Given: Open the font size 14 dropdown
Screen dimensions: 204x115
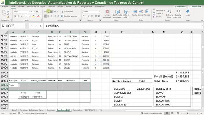Looking at the screenshot, I should coord(35,12).
